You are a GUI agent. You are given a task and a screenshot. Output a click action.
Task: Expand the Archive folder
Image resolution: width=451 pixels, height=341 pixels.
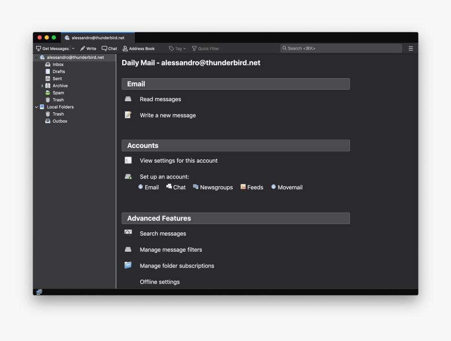pyautogui.click(x=42, y=86)
